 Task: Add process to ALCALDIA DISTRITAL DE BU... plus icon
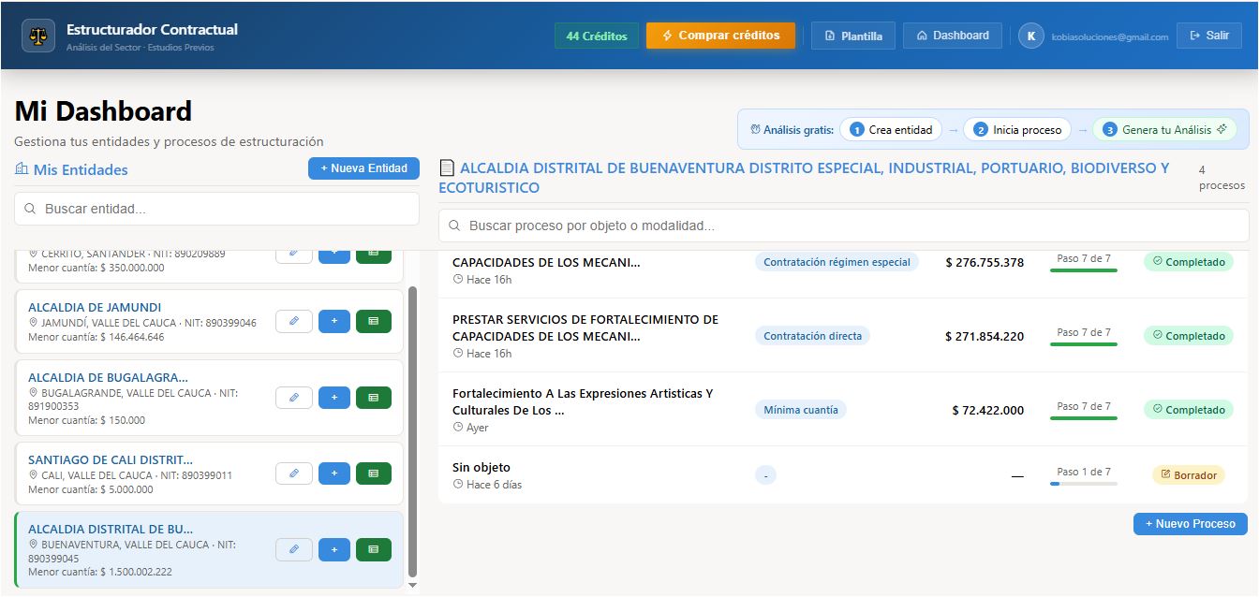tap(334, 549)
